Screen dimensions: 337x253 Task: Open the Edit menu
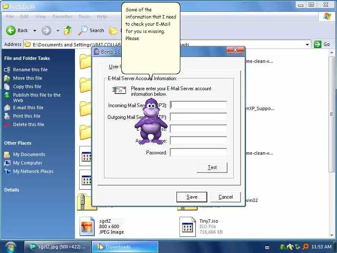click(x=24, y=16)
